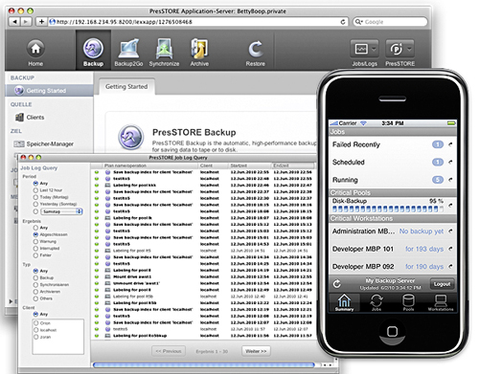479x374 pixels.
Task: Click the Logout button on iPhone
Action: pyautogui.click(x=442, y=284)
